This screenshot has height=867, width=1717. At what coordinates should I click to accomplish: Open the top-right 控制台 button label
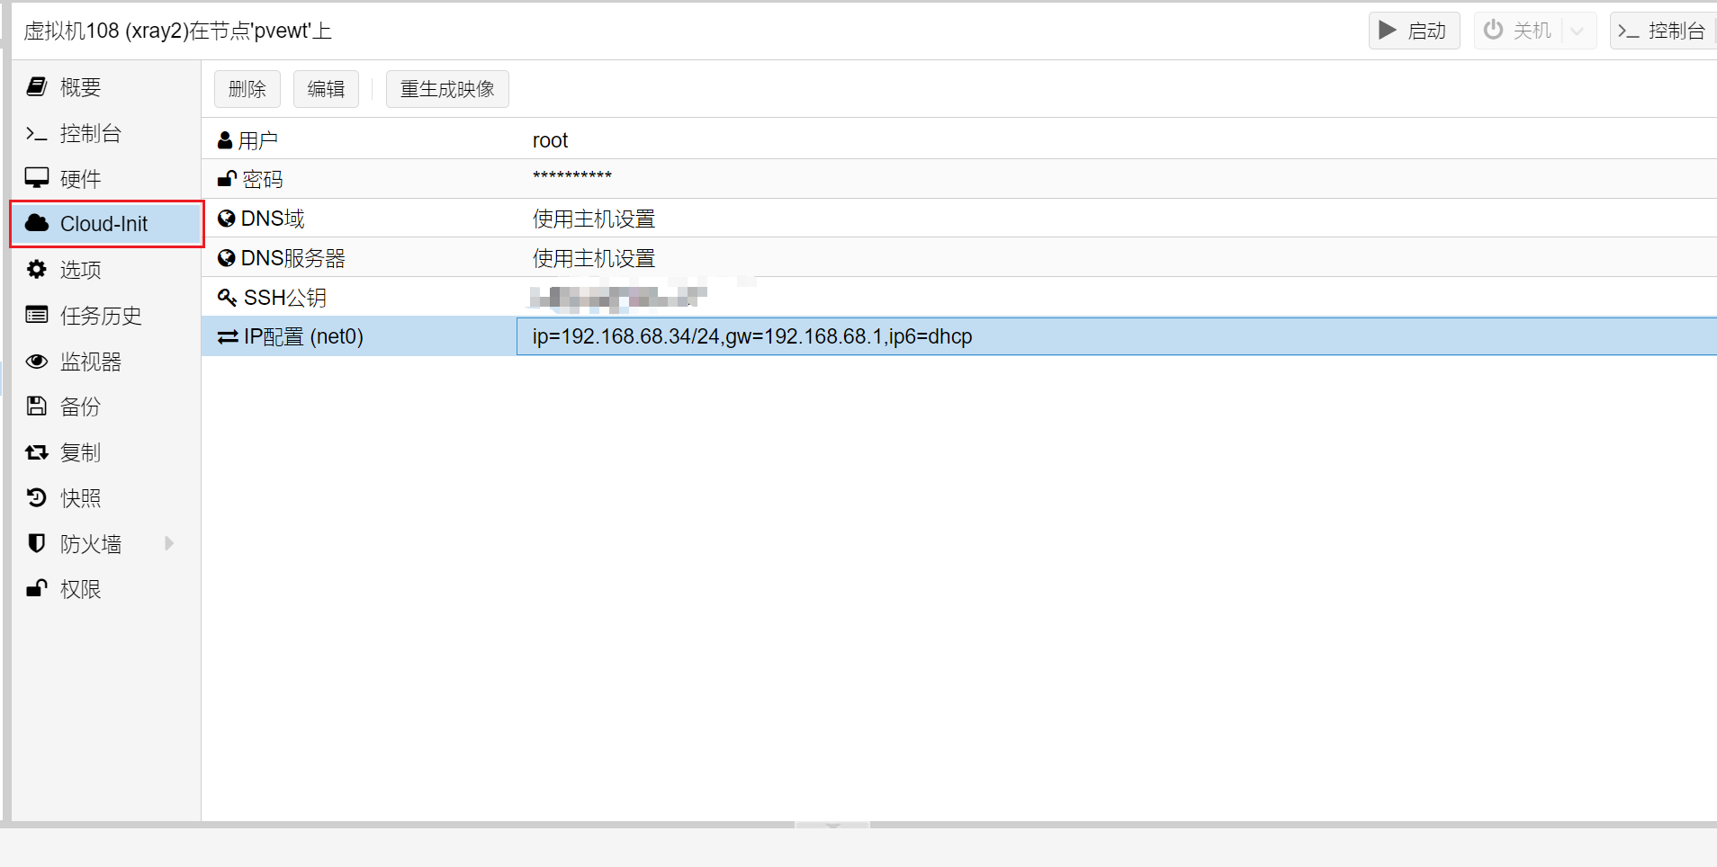1677,31
